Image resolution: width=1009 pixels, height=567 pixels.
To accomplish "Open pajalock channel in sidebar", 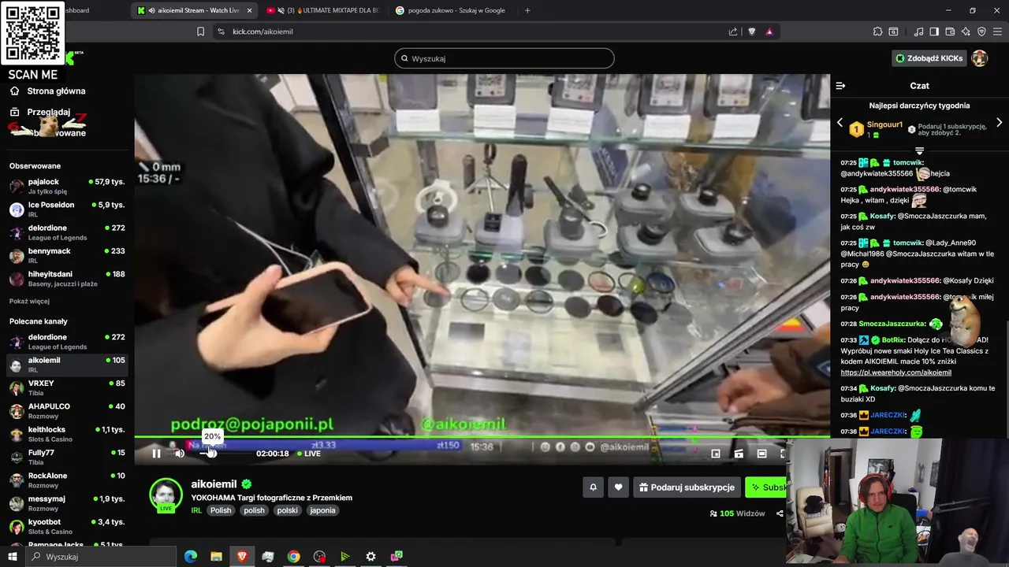I will [x=67, y=187].
